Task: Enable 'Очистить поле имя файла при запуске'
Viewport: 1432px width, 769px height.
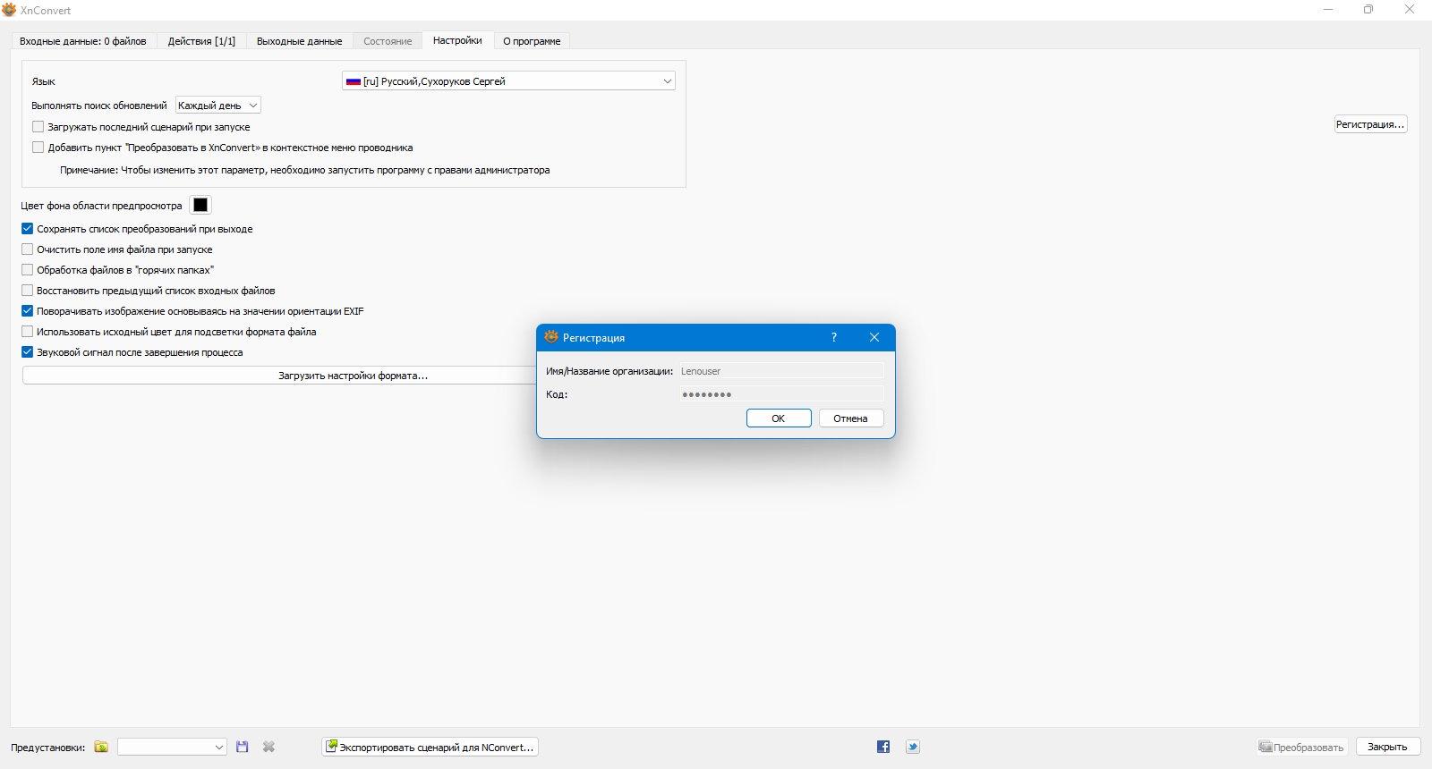Action: pos(27,249)
